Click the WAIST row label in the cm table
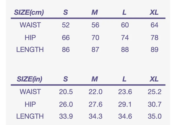176x125 pixels. [x=30, y=25]
